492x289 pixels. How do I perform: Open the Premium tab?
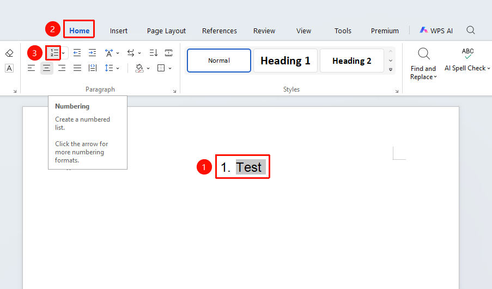(x=385, y=31)
